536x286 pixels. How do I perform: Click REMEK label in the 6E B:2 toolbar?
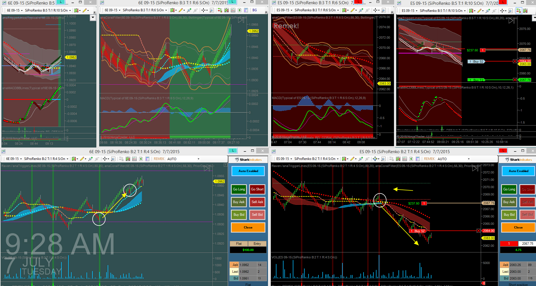click(159, 159)
